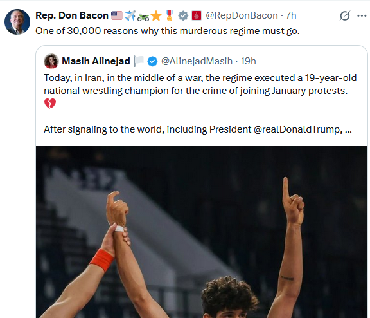
Task: Open Masih Alinejad's small avatar
Action: (x=51, y=61)
